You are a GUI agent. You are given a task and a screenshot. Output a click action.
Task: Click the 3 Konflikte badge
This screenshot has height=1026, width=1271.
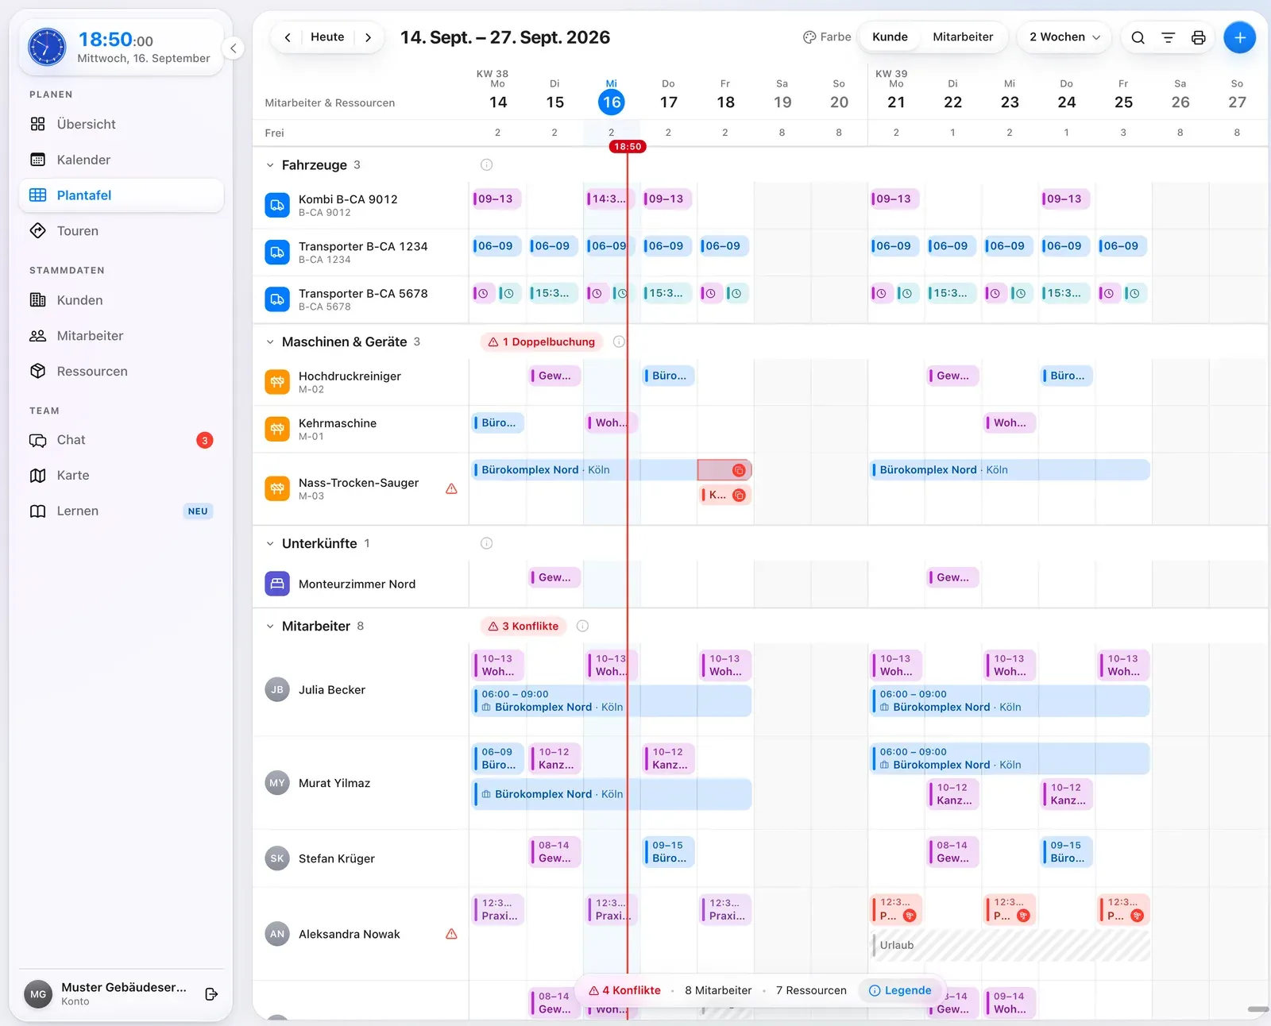click(x=523, y=626)
